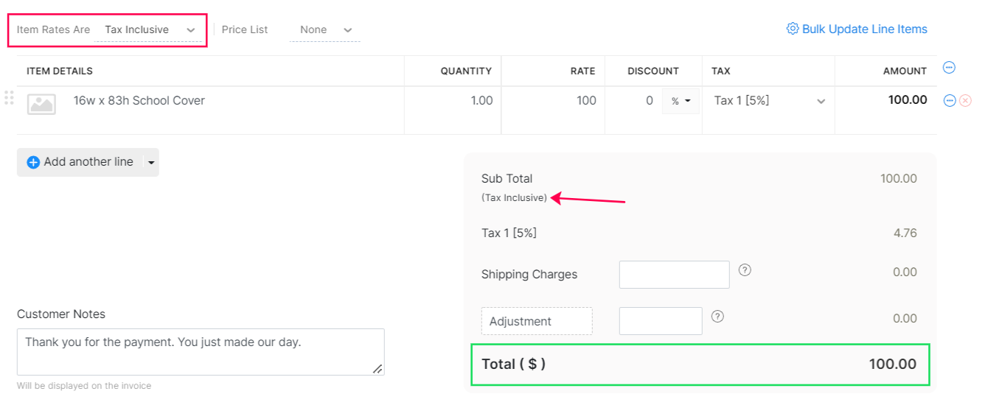
Task: Select the tax amount 4.76
Action: pyautogui.click(x=905, y=233)
